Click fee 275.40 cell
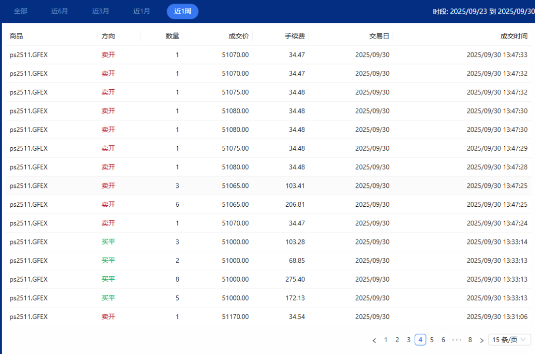This screenshot has width=535, height=354. pos(295,279)
